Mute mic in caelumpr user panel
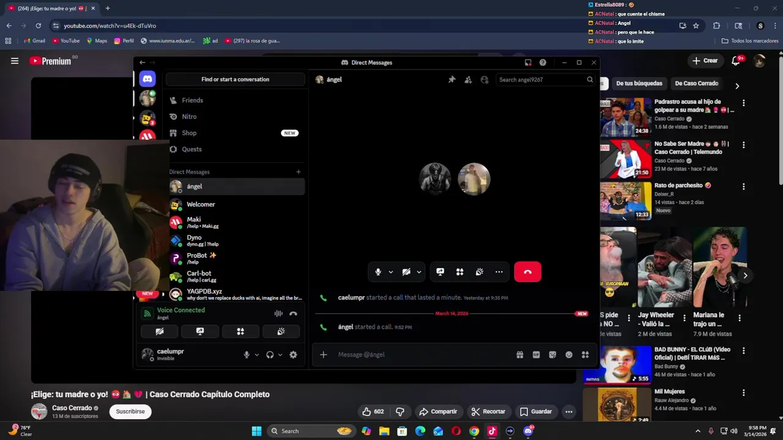 click(x=247, y=354)
